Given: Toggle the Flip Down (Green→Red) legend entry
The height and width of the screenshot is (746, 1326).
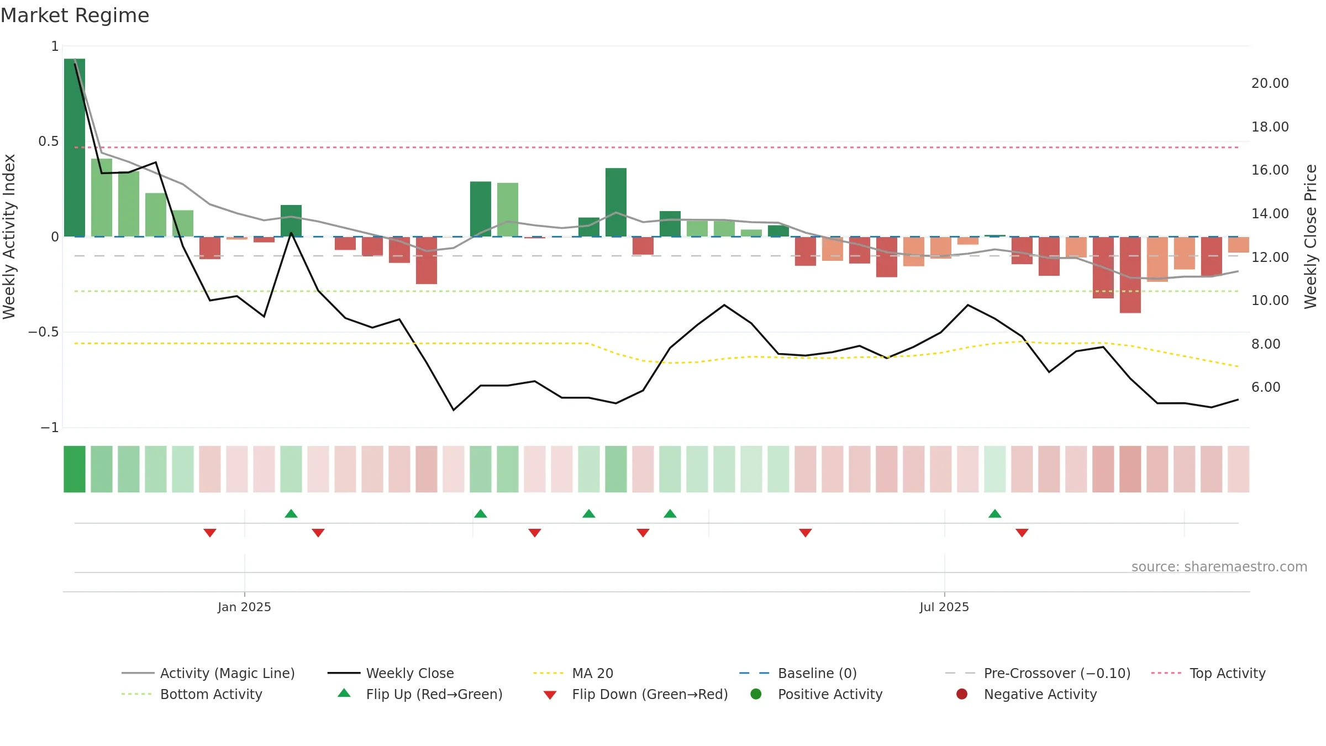Looking at the screenshot, I should (x=635, y=694).
